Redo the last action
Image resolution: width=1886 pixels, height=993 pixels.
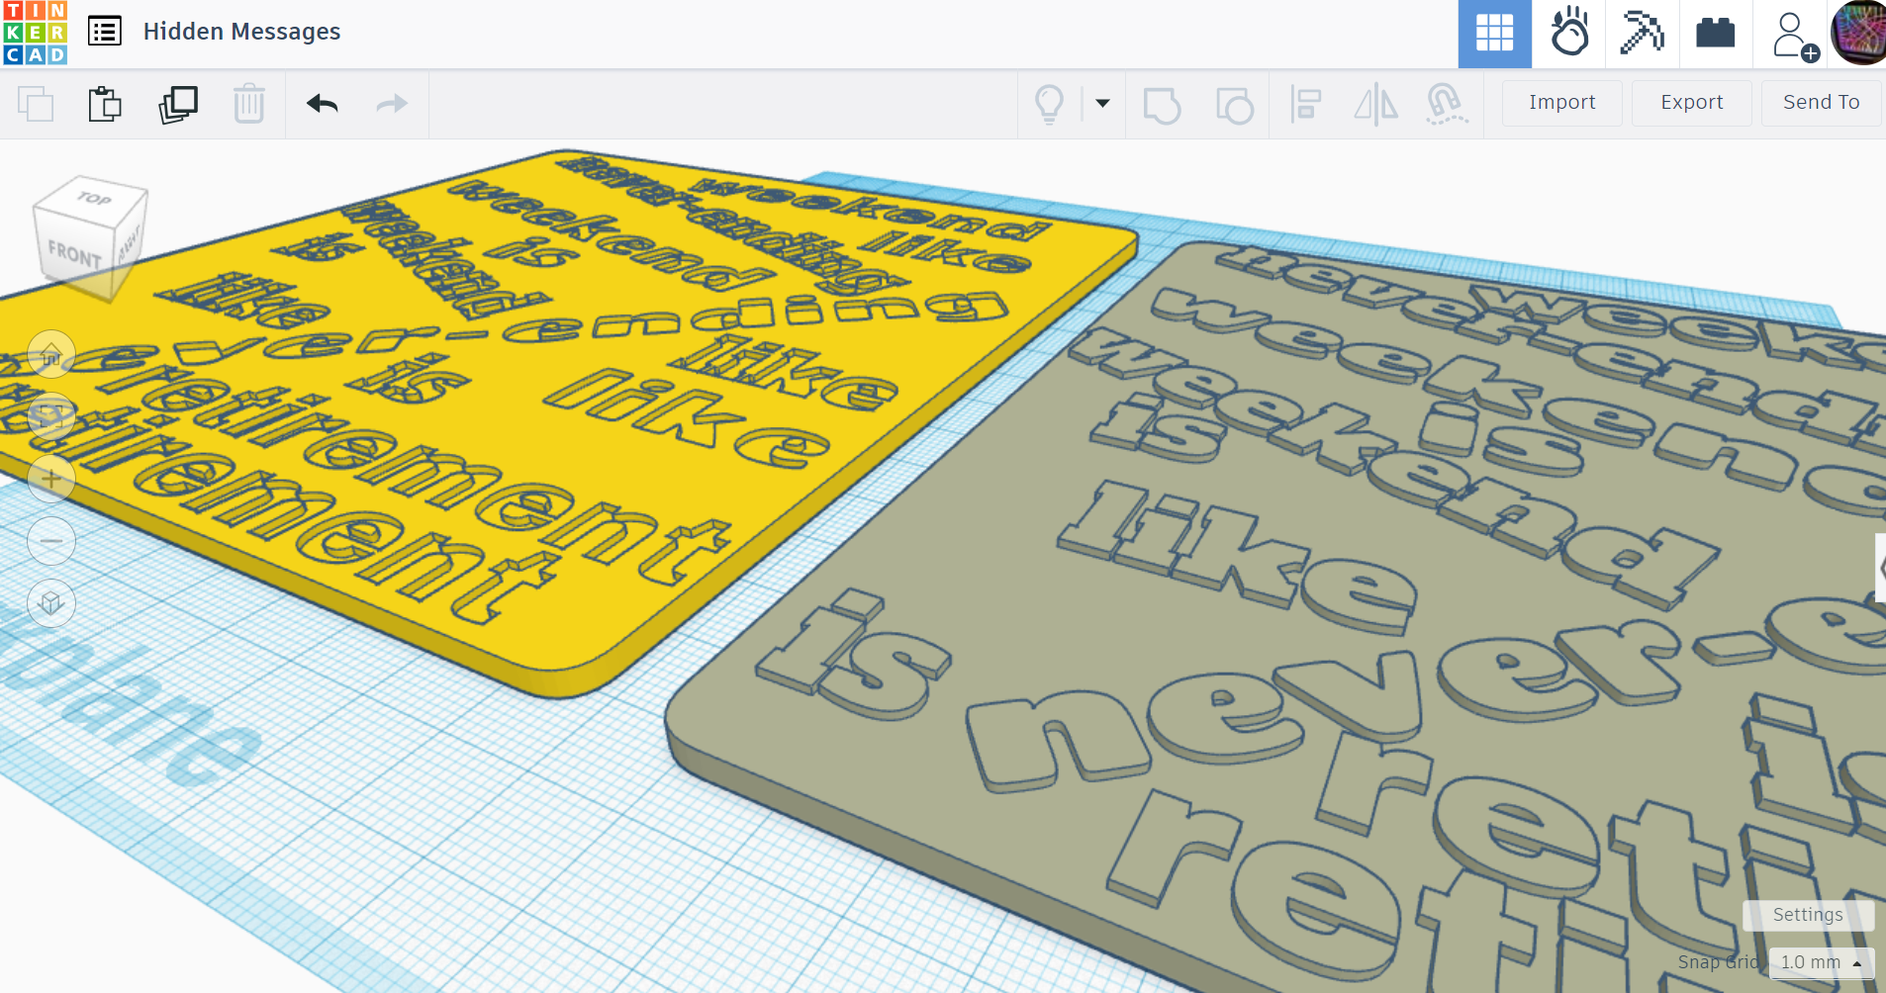click(392, 104)
